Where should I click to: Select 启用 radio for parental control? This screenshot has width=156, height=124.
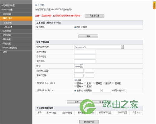tap(75, 27)
